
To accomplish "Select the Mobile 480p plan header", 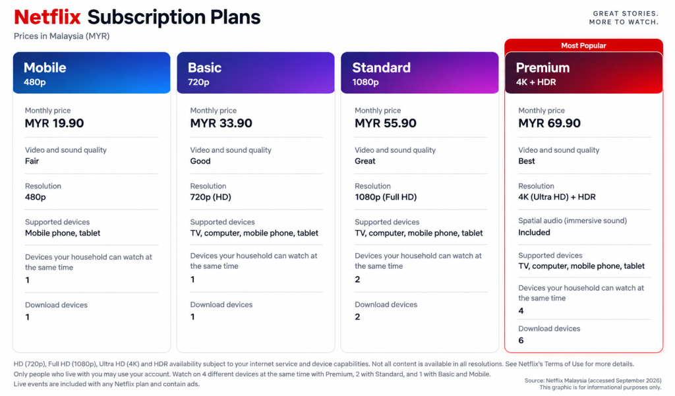I will pos(92,72).
